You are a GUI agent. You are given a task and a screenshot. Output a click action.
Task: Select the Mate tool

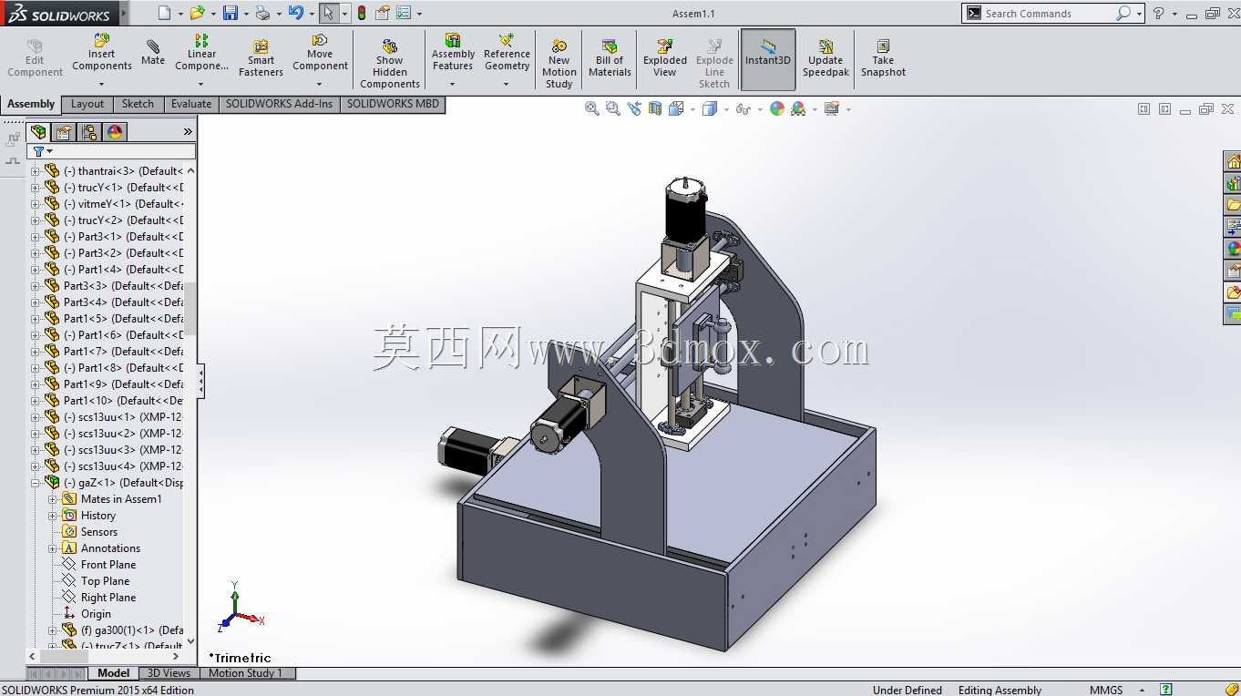coord(153,53)
